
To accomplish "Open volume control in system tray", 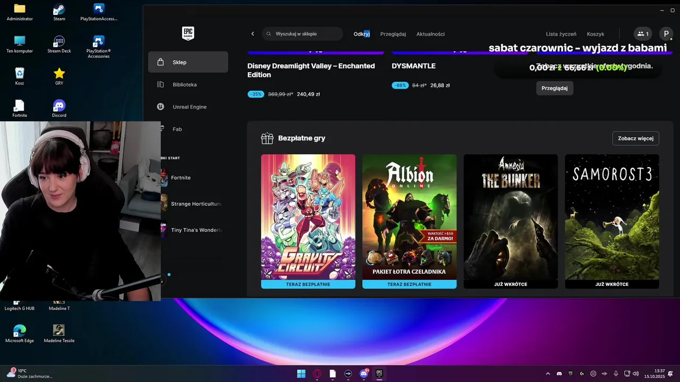I will click(x=636, y=374).
